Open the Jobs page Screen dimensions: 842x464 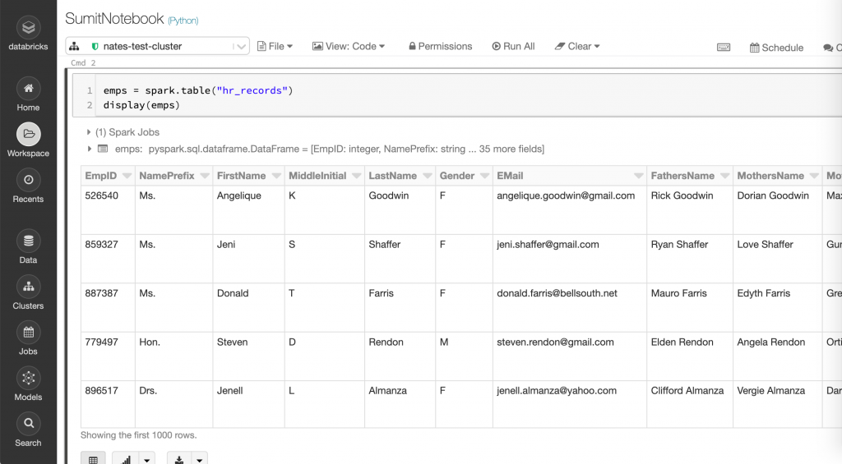coord(28,339)
